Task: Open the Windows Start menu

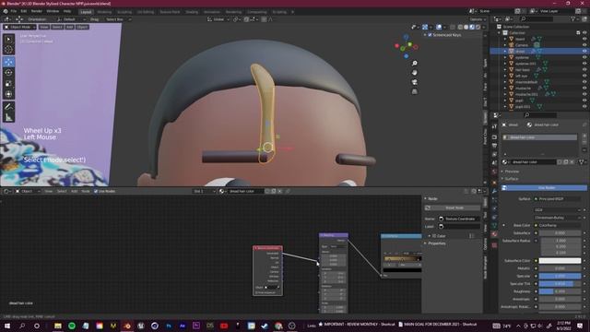Action: click(7, 326)
